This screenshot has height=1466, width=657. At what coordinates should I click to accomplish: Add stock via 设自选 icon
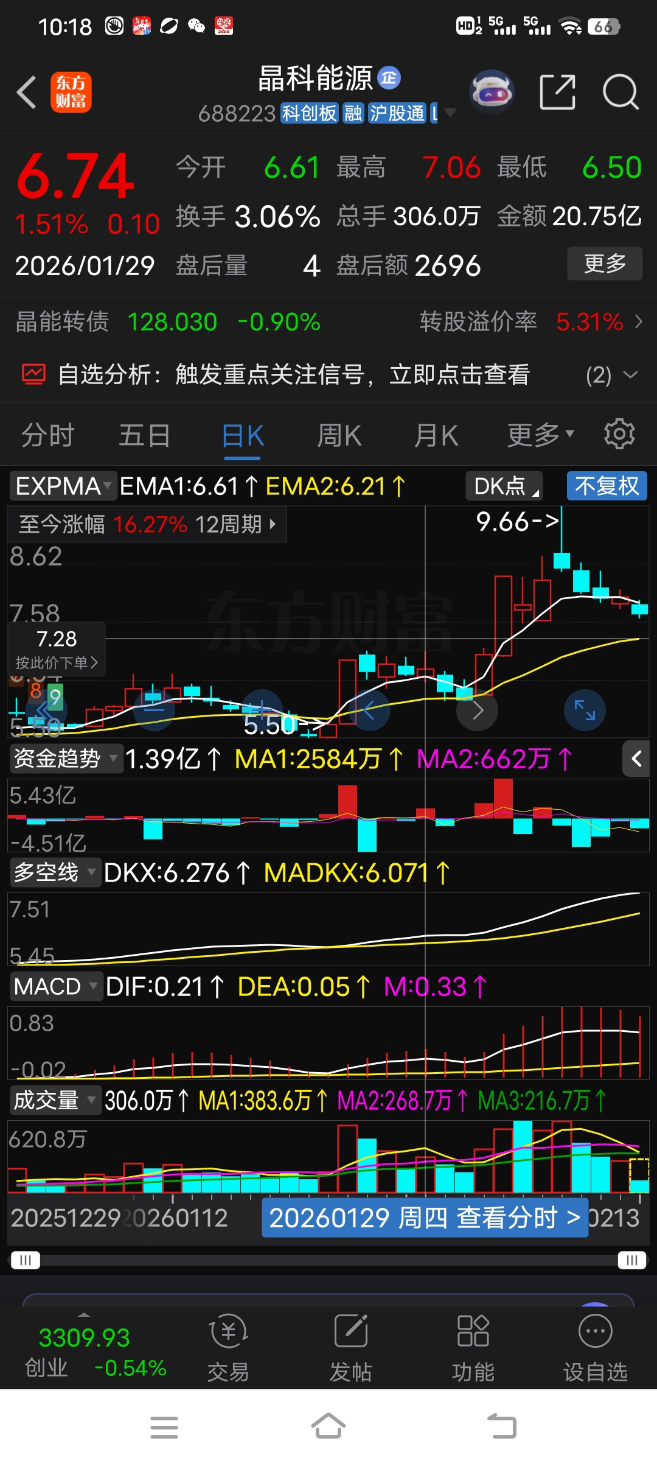596,1348
